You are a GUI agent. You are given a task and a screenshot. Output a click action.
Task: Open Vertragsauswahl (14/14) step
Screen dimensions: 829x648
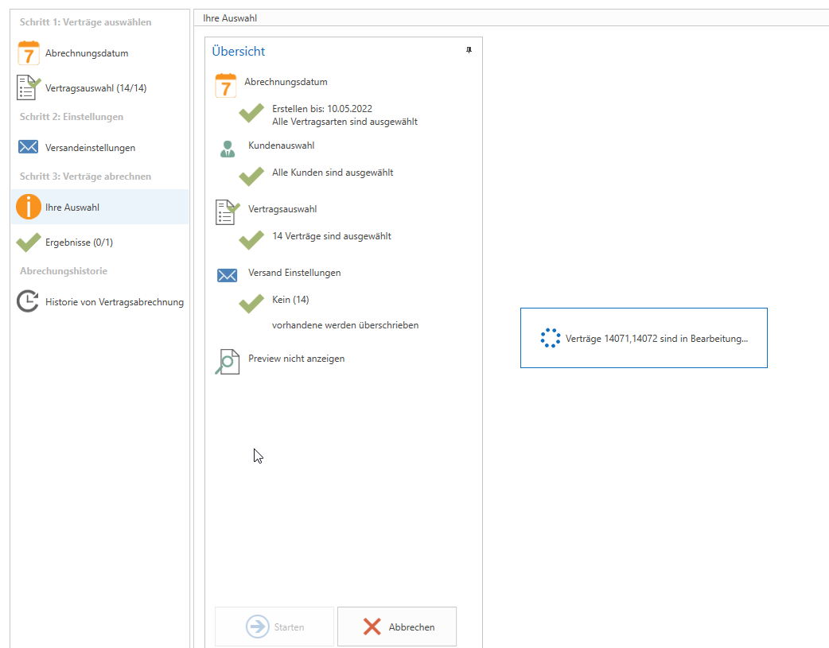tap(95, 88)
